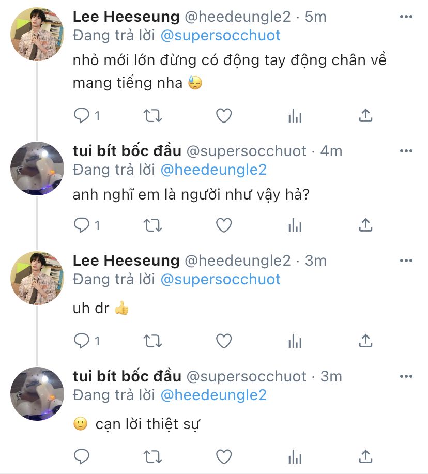The height and width of the screenshot is (474, 428).
Task: Open the @supersocchuot mention in first tweet
Action: tap(221, 35)
